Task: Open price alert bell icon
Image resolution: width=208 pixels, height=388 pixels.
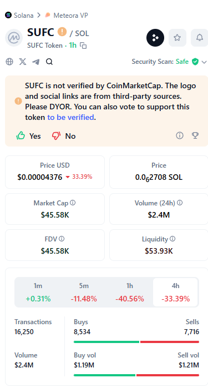Action: (199, 38)
